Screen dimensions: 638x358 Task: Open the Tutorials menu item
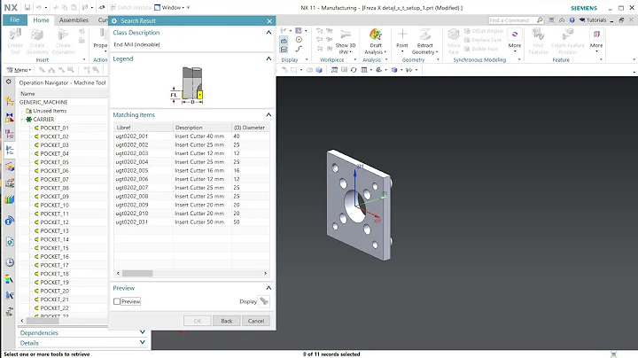tap(593, 19)
